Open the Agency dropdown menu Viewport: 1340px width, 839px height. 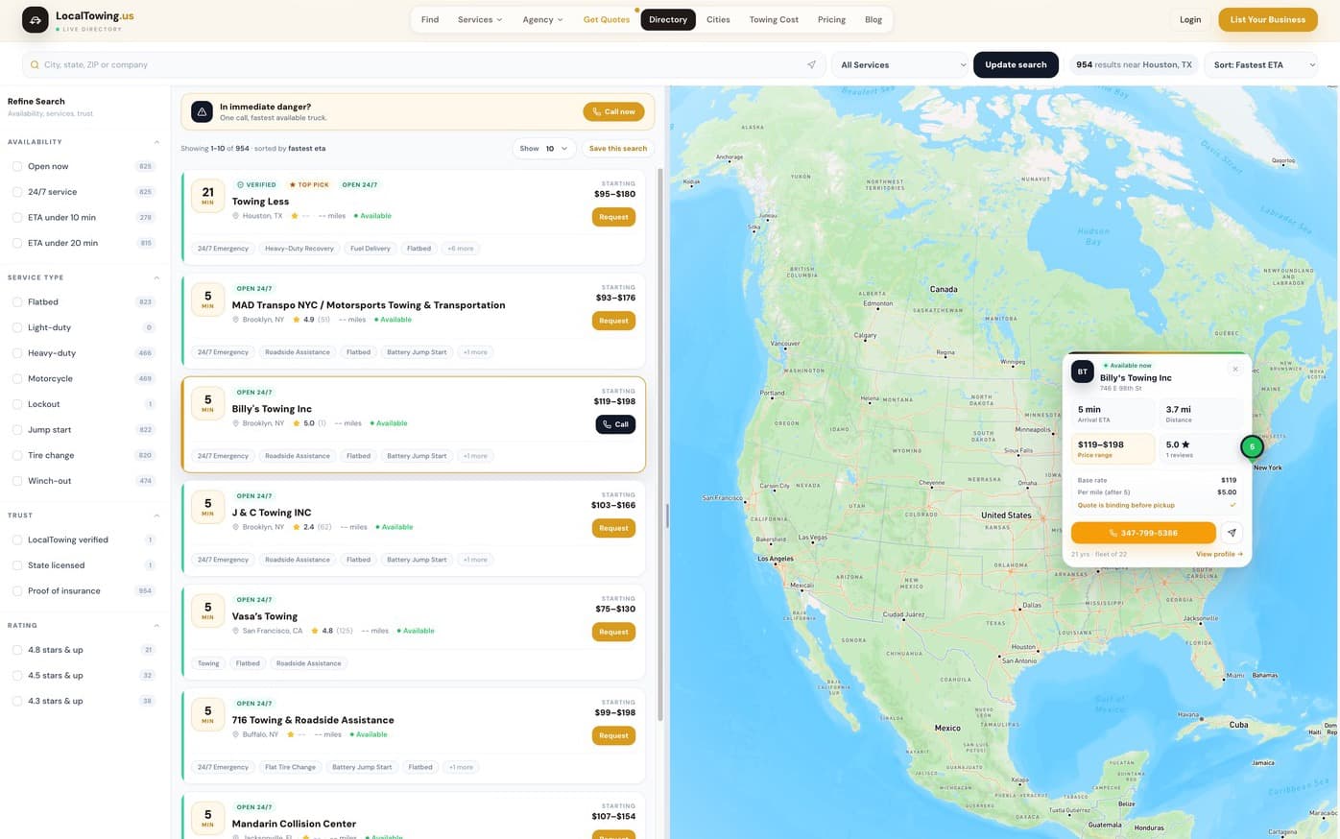(x=542, y=19)
